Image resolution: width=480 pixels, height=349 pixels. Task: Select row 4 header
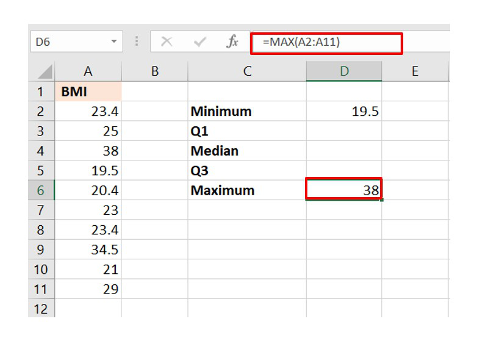(x=41, y=151)
